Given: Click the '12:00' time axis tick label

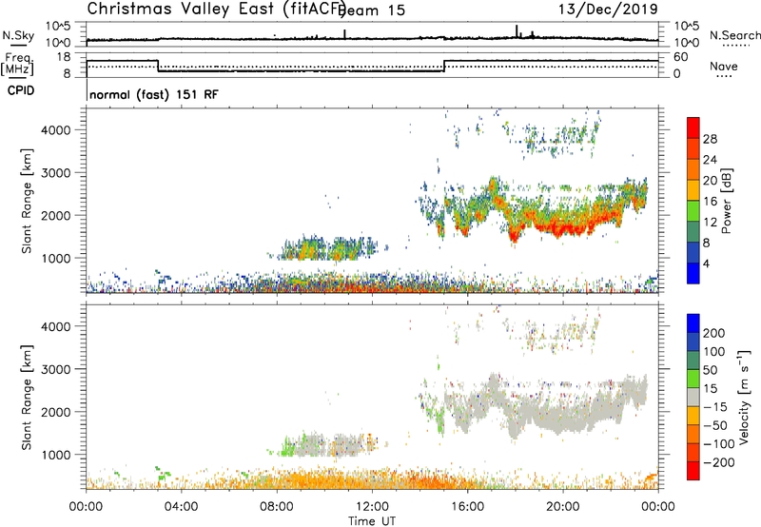Looking at the screenshot, I should click(372, 507).
